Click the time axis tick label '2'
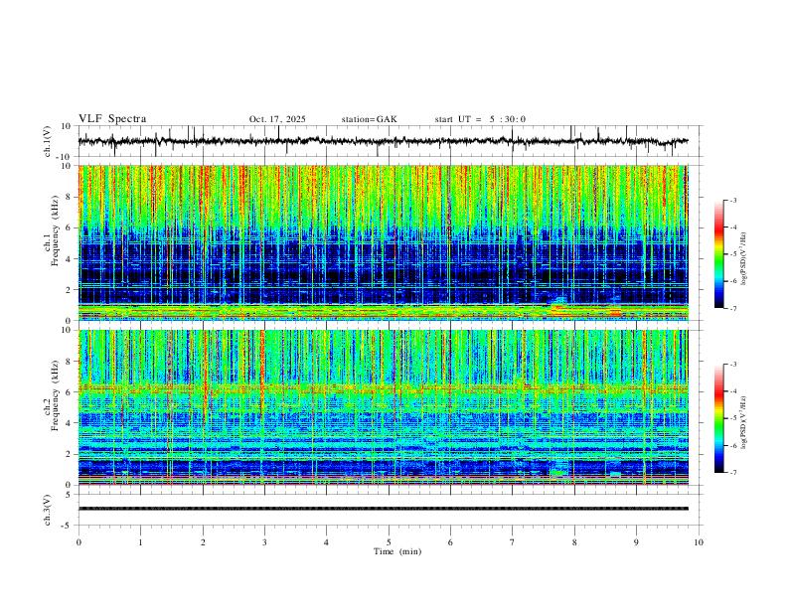Image resolution: width=787 pixels, height=608 pixels. click(x=203, y=542)
